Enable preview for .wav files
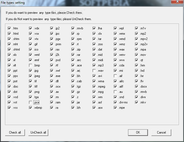The image size is (184, 142). (94, 71)
